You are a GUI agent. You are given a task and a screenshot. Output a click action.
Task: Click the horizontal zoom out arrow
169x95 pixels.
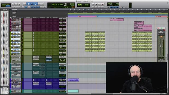click(13, 4)
